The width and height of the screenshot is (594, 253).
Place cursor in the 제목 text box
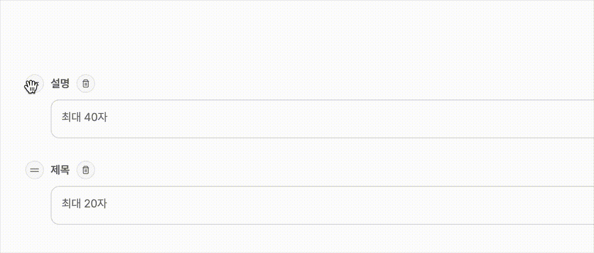click(x=322, y=205)
